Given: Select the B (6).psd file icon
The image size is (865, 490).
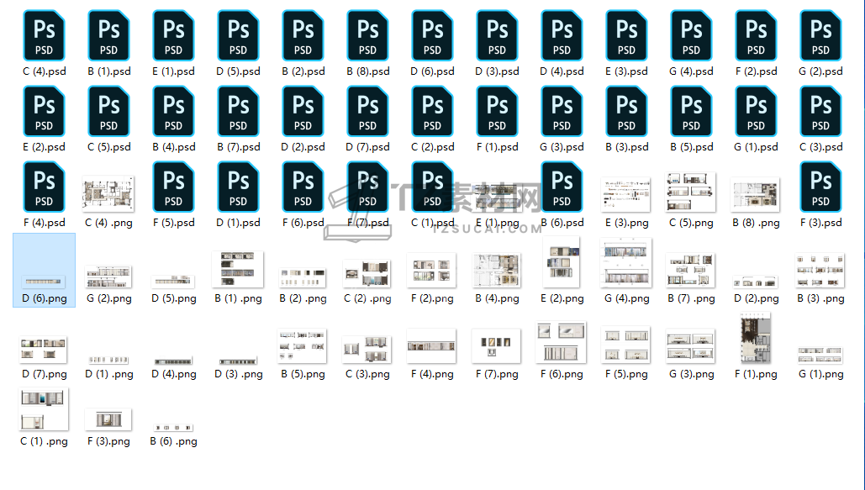Looking at the screenshot, I should (x=562, y=187).
